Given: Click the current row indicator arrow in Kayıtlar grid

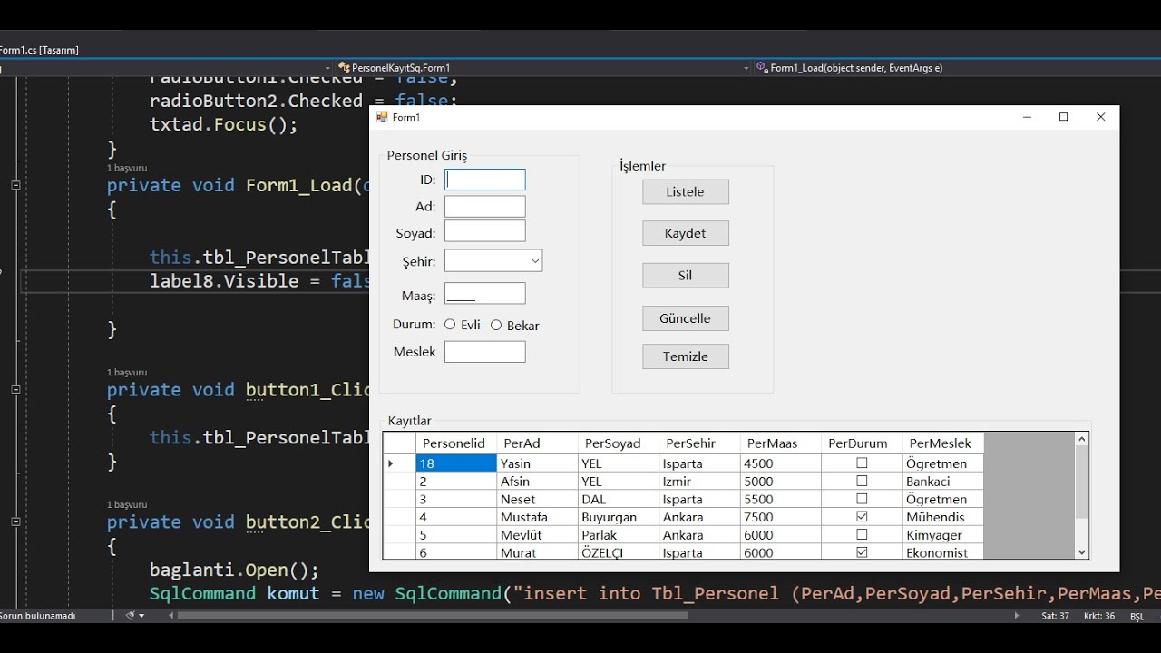Looking at the screenshot, I should coord(391,463).
